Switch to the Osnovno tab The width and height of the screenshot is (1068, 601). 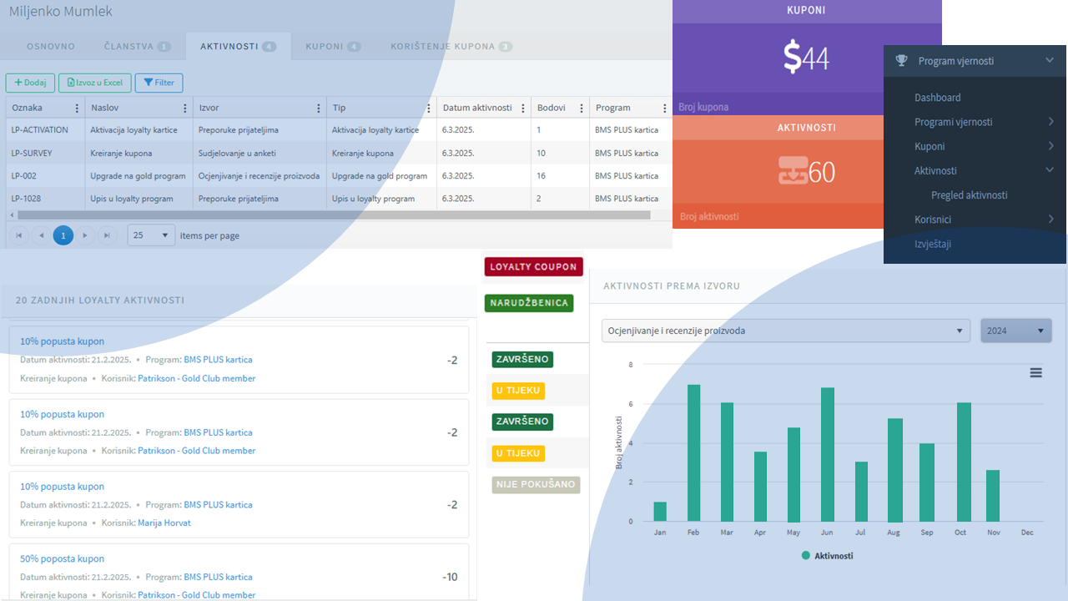click(x=51, y=46)
